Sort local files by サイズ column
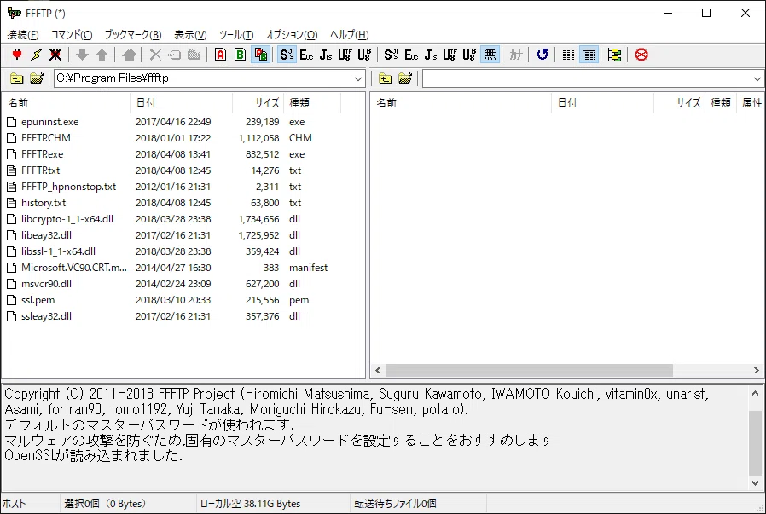 click(258, 103)
